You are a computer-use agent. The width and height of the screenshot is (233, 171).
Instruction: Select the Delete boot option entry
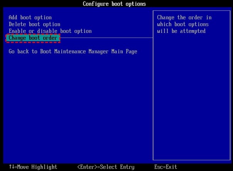pyautogui.click(x=34, y=24)
